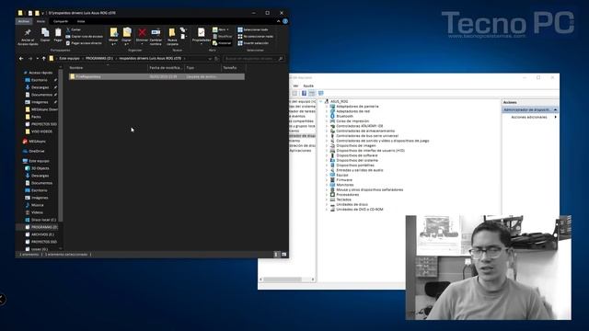This screenshot has height=331, width=589.
Task: Open address bar history dropdown
Action: click(210, 59)
